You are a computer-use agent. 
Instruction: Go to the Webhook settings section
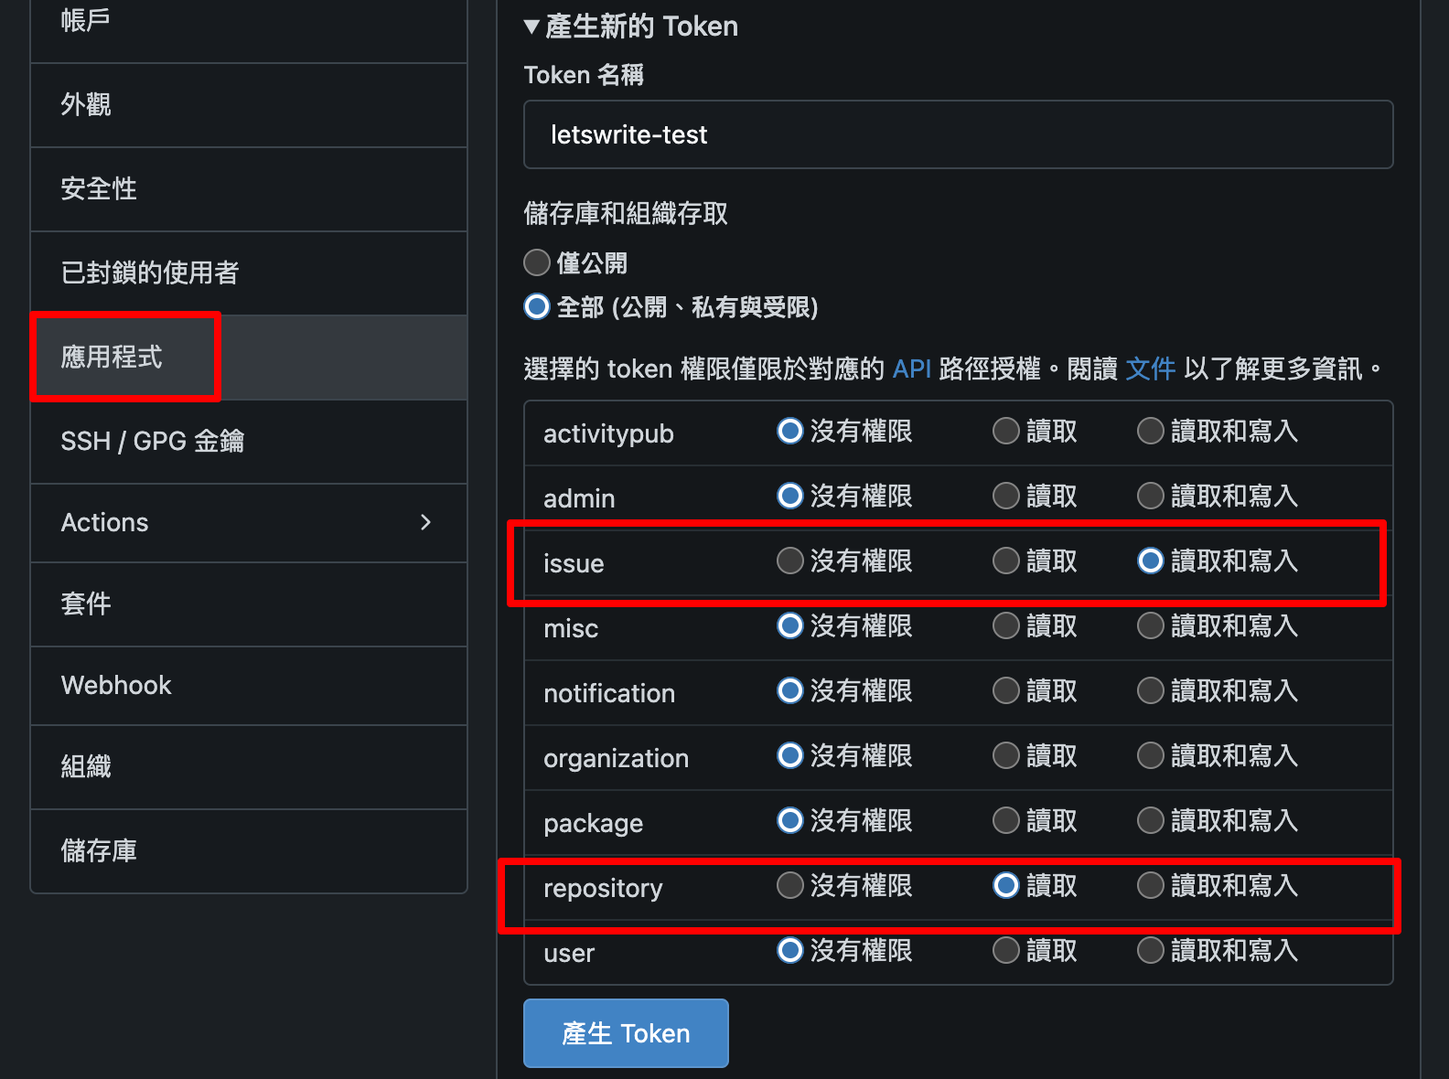click(x=116, y=685)
